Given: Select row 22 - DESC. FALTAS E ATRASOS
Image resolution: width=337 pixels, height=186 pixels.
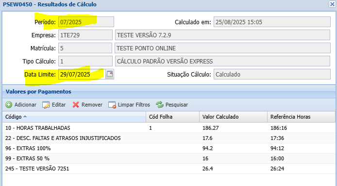Looking at the screenshot, I should pyautogui.click(x=168, y=138).
